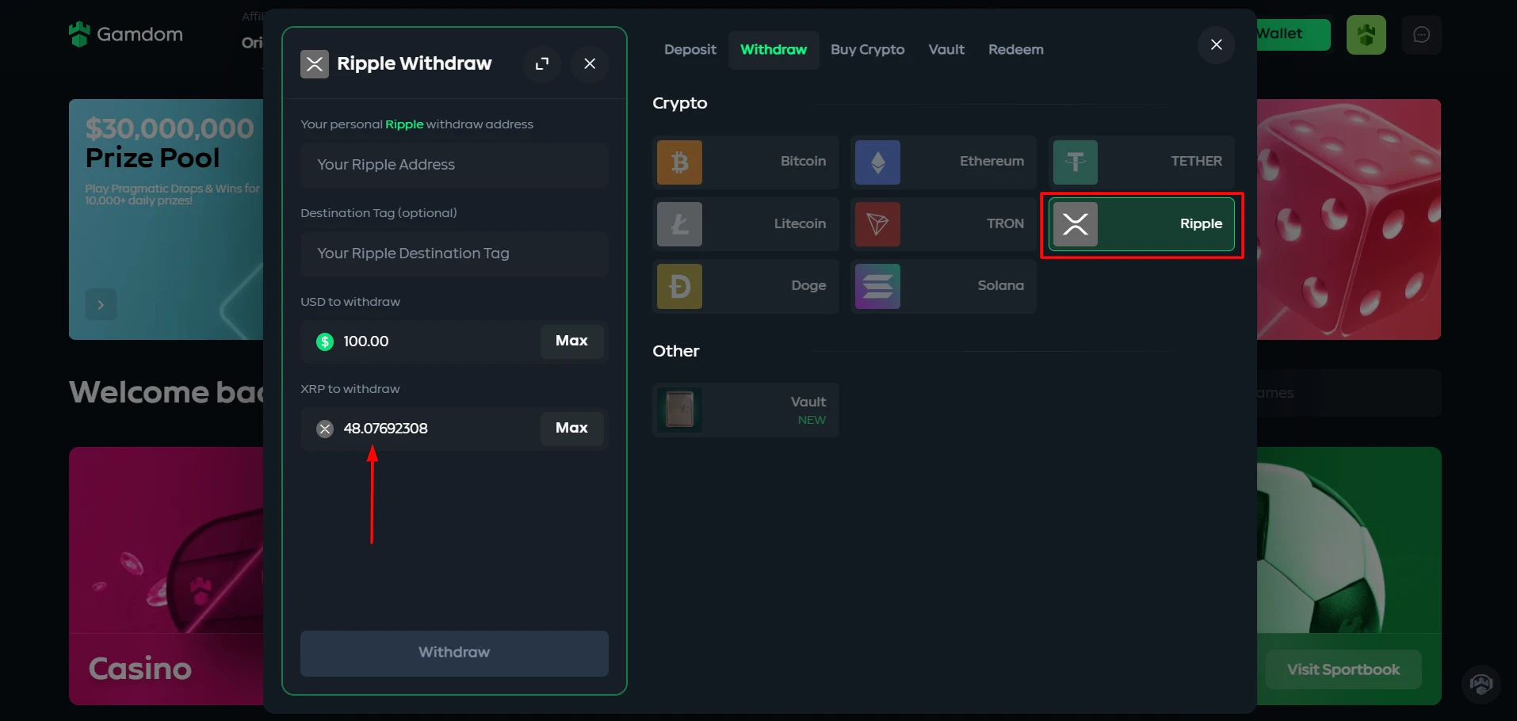
Task: Choose TETHER as withdrawal currency
Action: (1141, 162)
